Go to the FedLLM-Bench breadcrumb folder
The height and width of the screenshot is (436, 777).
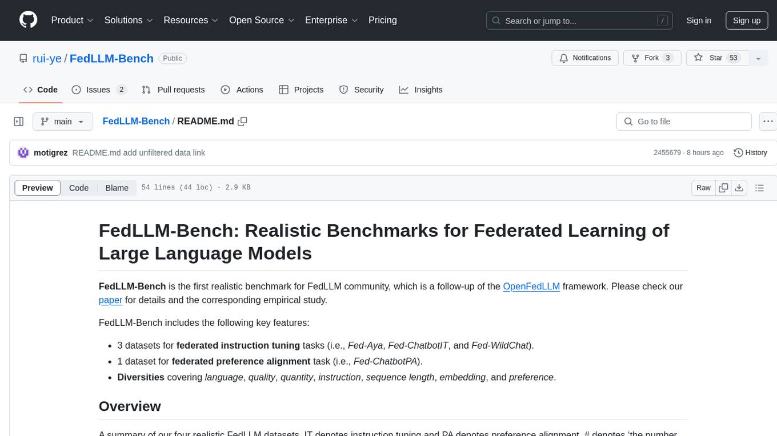[x=136, y=121]
